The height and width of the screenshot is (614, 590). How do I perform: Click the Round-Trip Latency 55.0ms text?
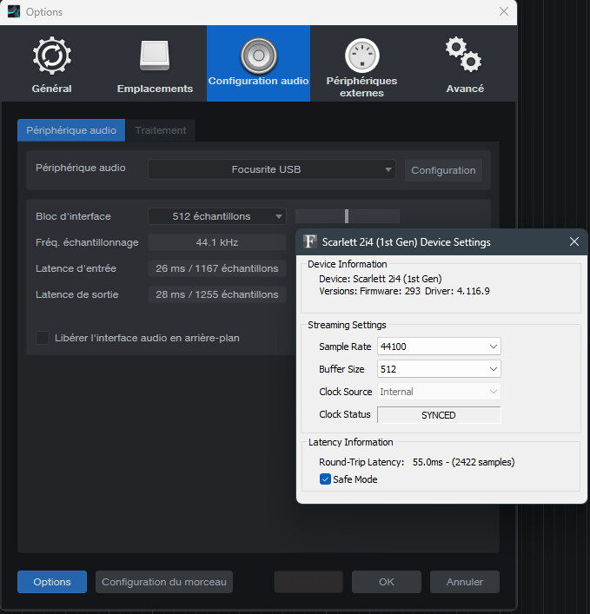[x=417, y=462]
